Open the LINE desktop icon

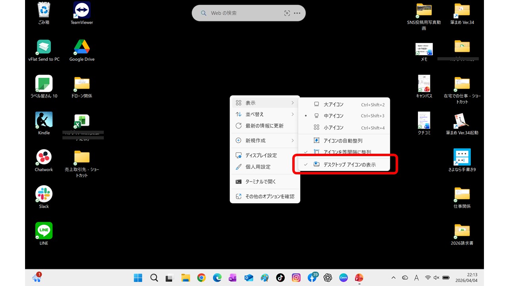pos(44,231)
